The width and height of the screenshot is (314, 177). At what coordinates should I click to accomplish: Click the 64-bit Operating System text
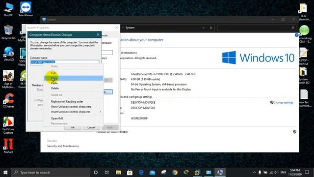pyautogui.click(x=159, y=84)
